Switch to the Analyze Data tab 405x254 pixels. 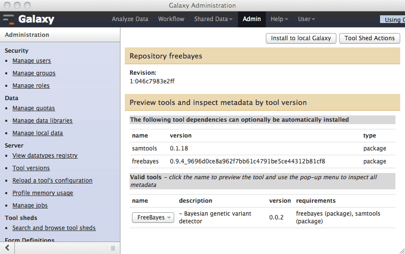point(130,19)
